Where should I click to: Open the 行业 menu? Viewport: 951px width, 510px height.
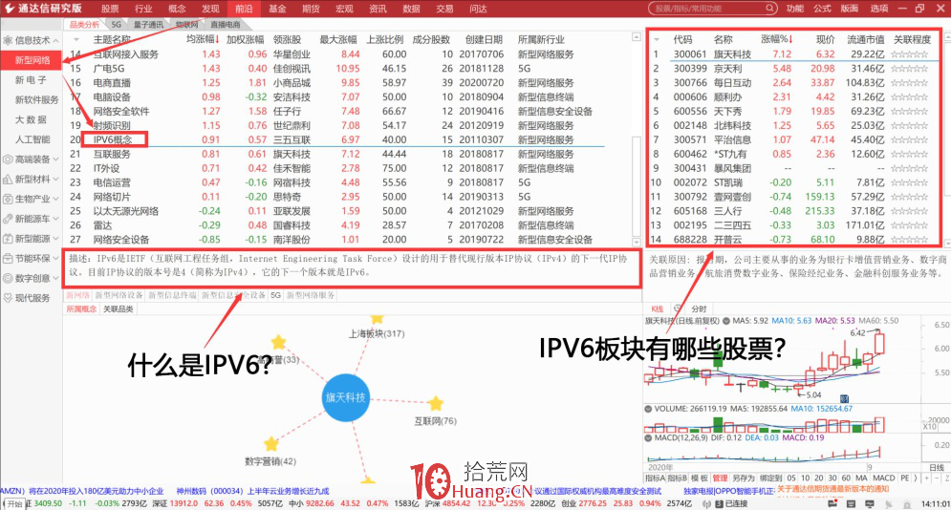[x=143, y=9]
